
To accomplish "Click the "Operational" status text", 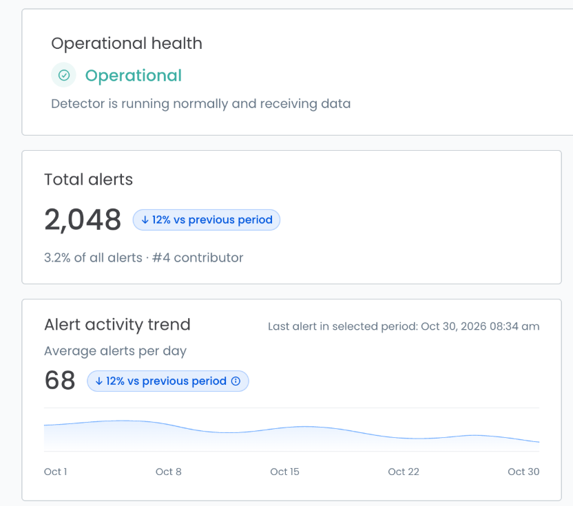I will tap(134, 76).
